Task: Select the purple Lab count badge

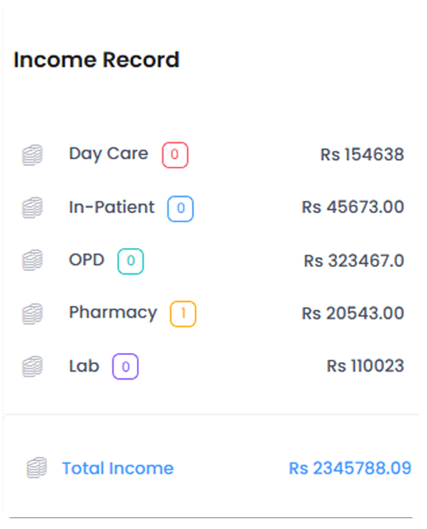Action: 125,366
